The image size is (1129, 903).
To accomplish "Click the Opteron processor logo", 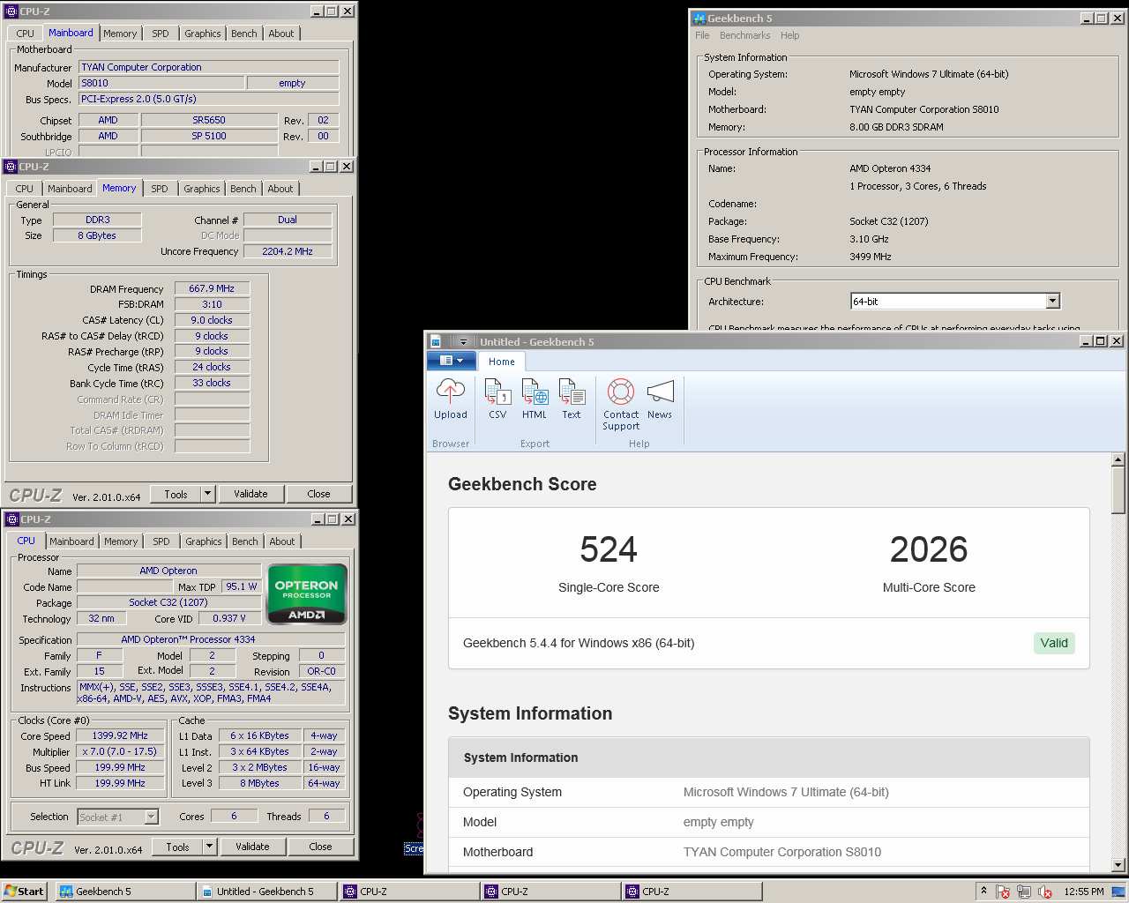I will pos(306,594).
